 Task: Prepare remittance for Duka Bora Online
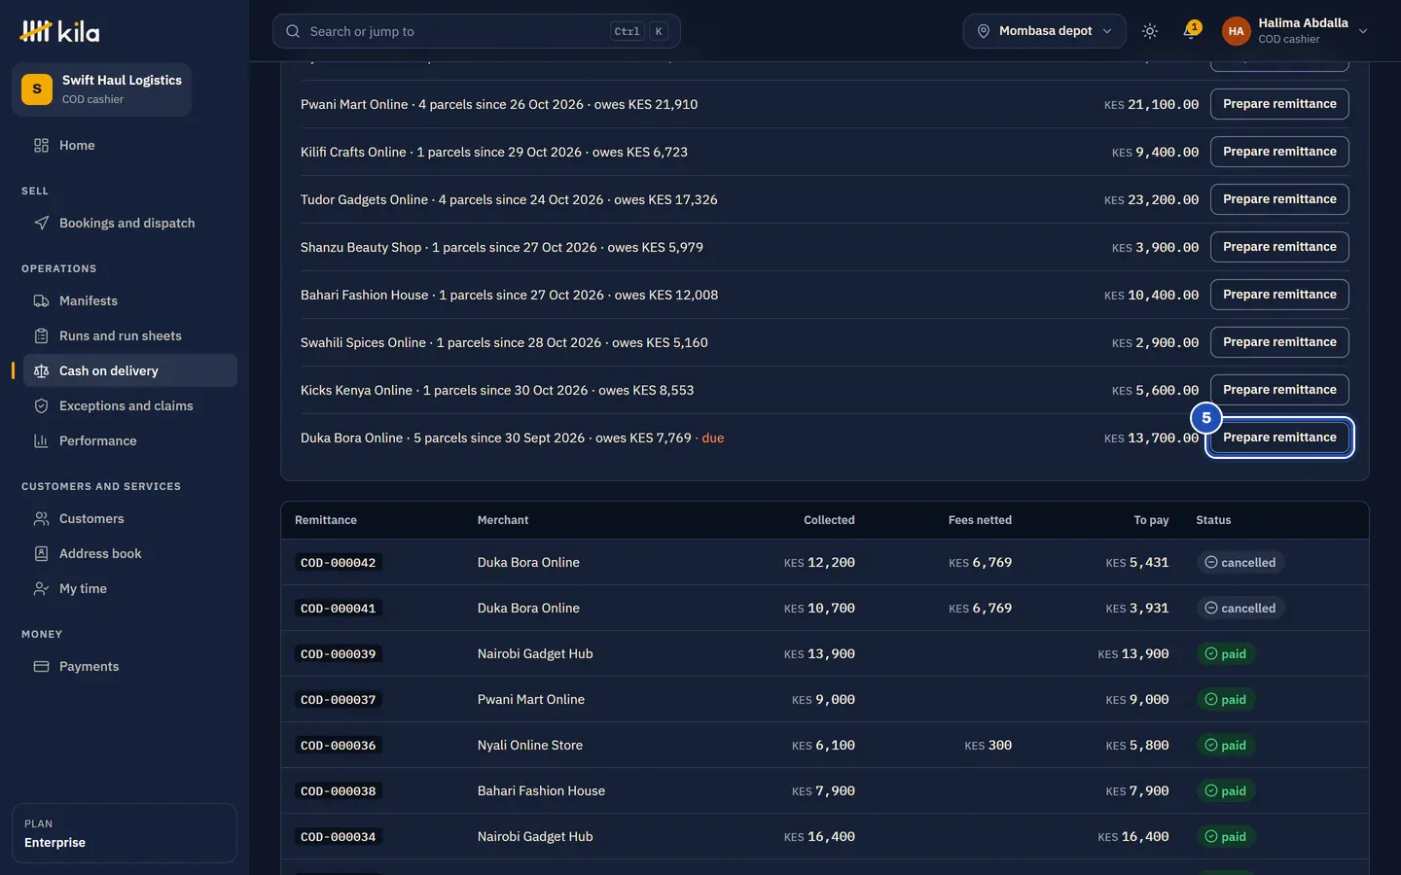[1279, 437]
